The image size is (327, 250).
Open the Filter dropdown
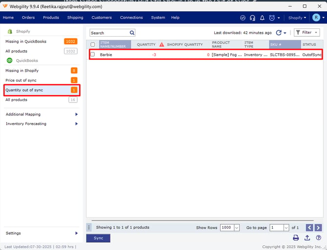point(307,33)
